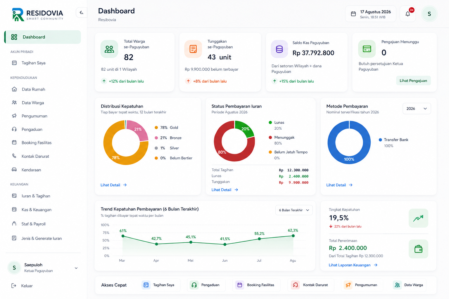449x299 pixels.
Task: Expand the Saepuloh user menu chevron
Action: 76,268
